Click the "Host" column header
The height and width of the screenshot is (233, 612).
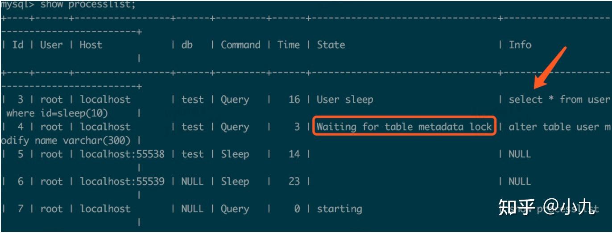(x=91, y=44)
